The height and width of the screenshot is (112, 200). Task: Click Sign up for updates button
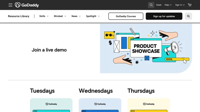(164, 16)
